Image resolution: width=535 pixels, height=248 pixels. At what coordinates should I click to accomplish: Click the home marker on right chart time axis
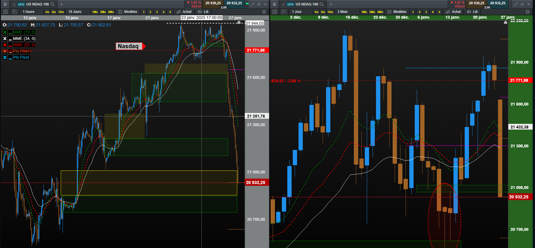(x=505, y=22)
